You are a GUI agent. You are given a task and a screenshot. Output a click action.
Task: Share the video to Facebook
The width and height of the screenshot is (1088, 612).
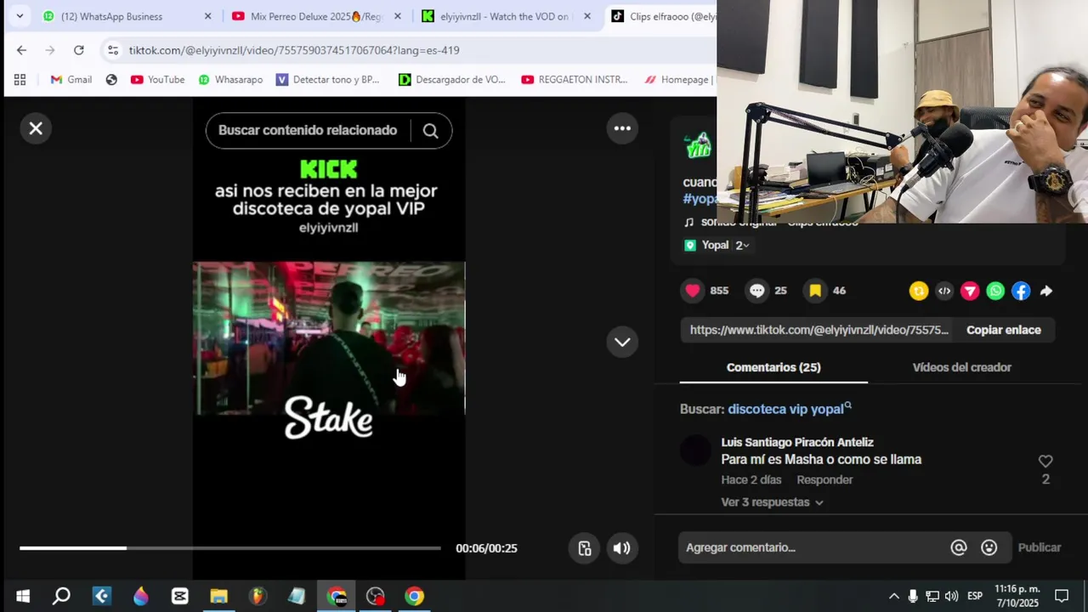click(1021, 291)
